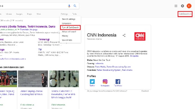The height and width of the screenshot is (109, 195).
Task: Select History from the settings menu
Action: 70,36
